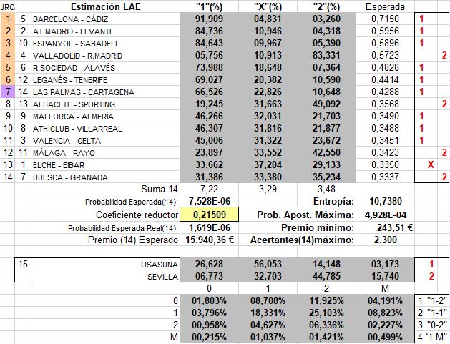This screenshot has height=344, width=450.
Task: Select the 35,234 value for Huesca - Granada
Action: tap(327, 177)
